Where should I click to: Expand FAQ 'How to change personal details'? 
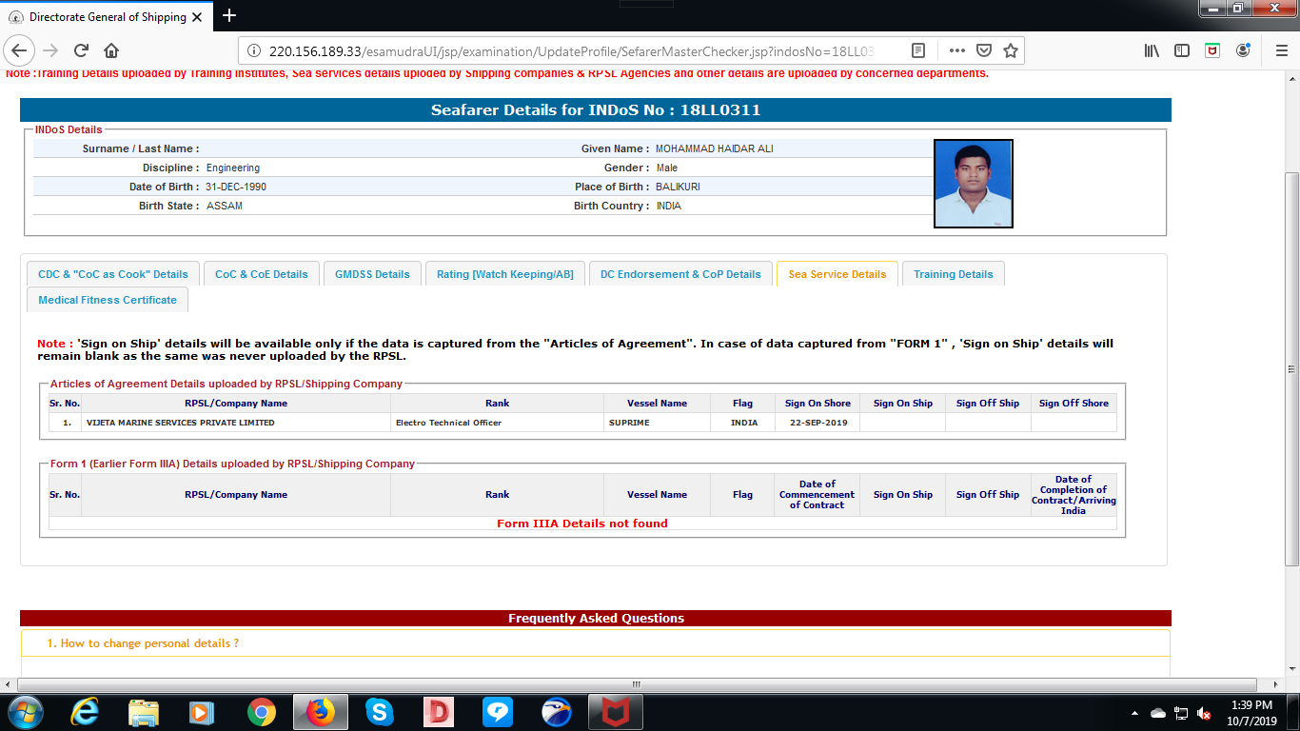pos(149,643)
